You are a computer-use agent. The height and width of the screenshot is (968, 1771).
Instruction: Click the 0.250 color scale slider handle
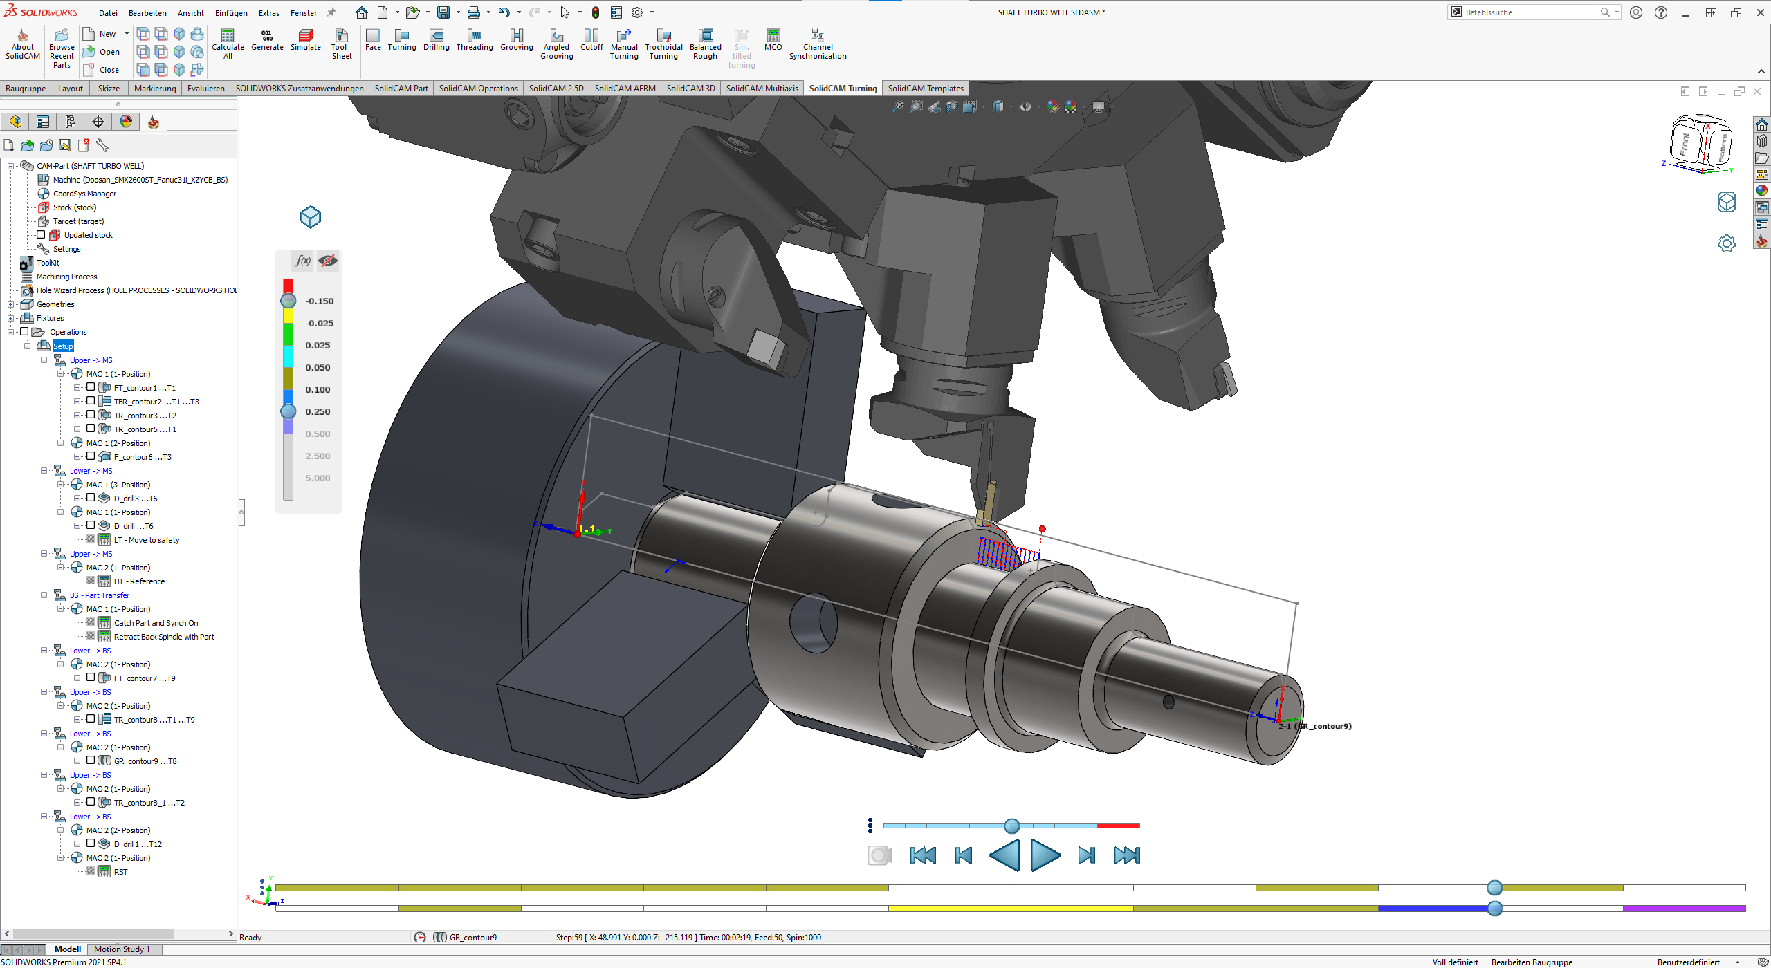(x=288, y=411)
